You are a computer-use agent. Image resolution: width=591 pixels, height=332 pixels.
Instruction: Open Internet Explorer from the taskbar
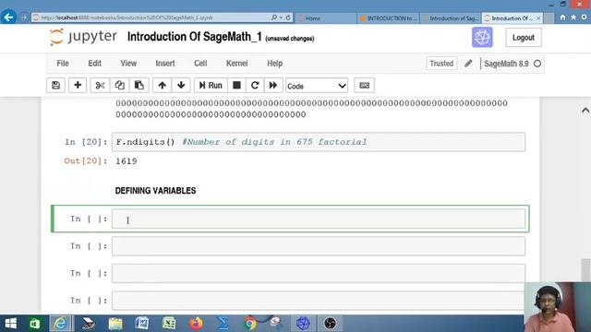coord(61,324)
